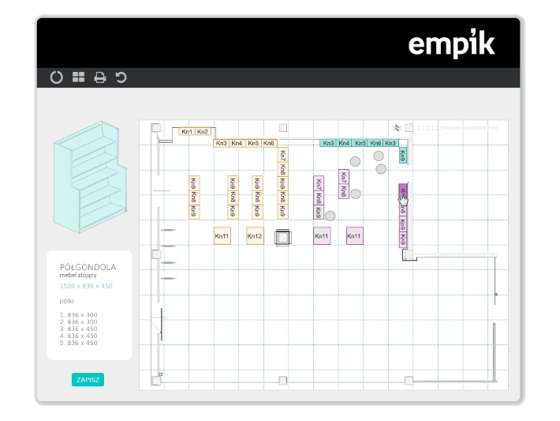Save changes with the ZAPISZ button

88,379
